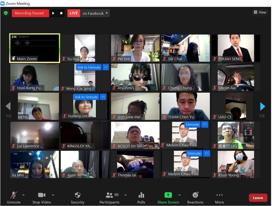This screenshot has width=272, height=206.
Task: Stop recording with the square button
Action: pos(61,13)
